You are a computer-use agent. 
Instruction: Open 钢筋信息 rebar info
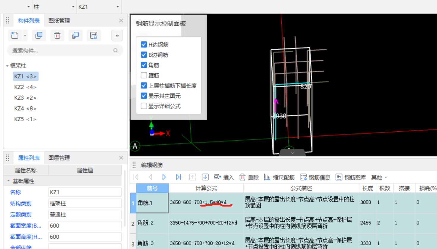pos(315,177)
